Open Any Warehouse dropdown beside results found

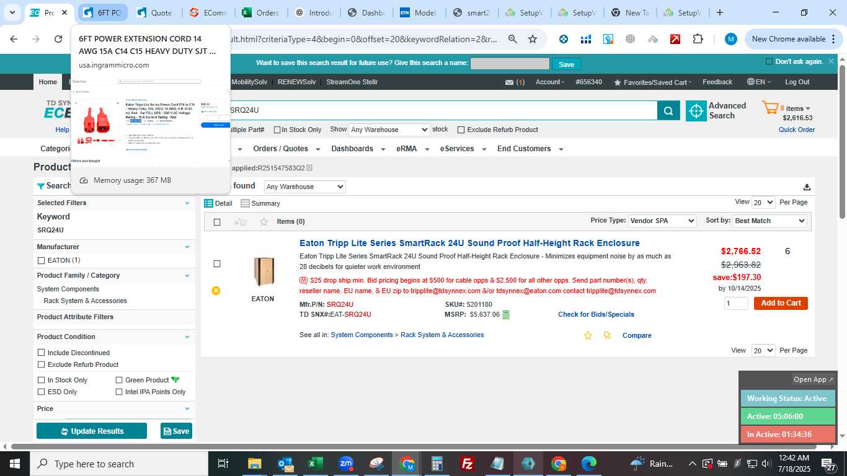click(x=305, y=187)
